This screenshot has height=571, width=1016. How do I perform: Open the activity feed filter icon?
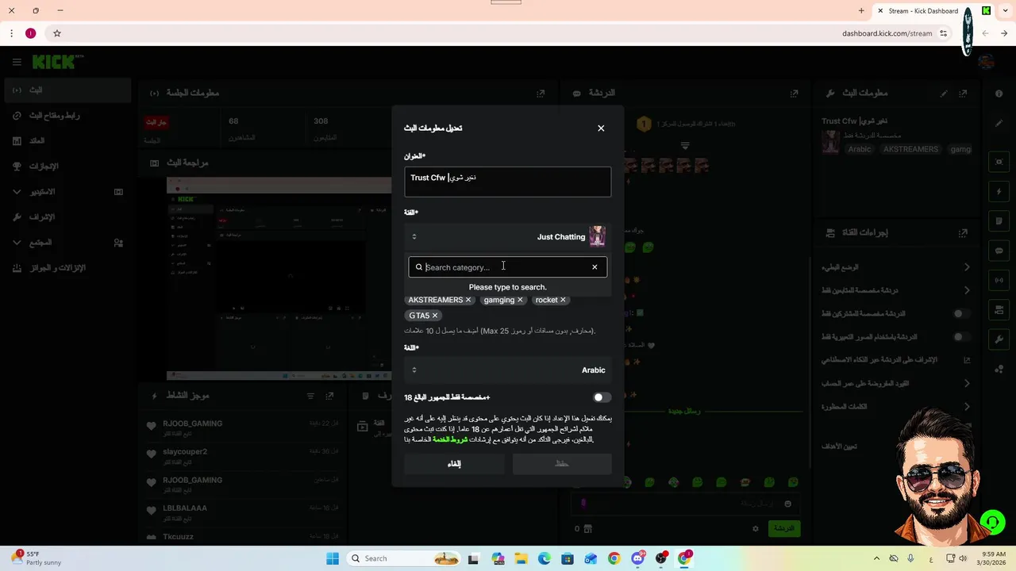pos(310,396)
